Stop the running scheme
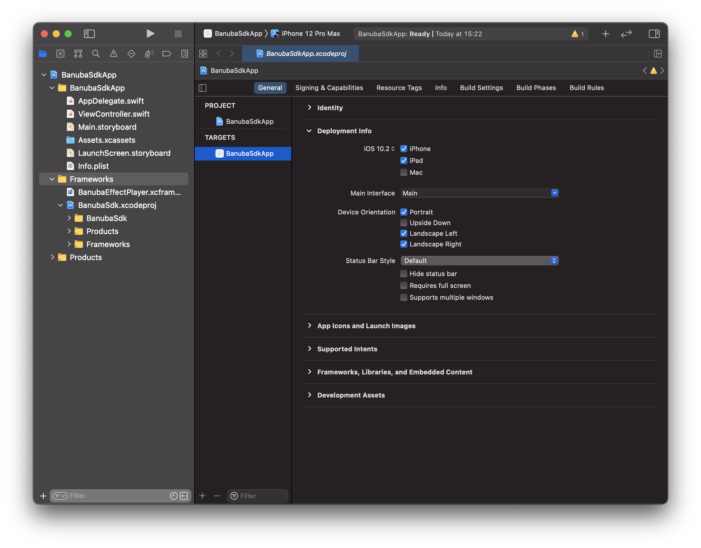 pos(178,34)
